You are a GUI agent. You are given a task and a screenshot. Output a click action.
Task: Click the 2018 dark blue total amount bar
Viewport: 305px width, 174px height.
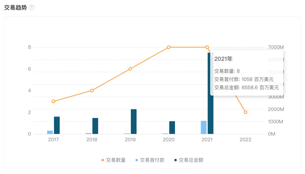pyautogui.click(x=95, y=126)
